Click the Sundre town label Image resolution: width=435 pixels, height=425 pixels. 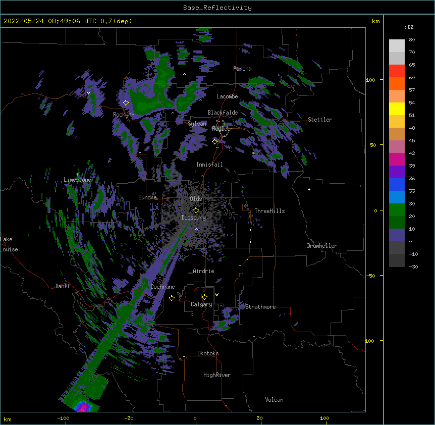pos(147,197)
